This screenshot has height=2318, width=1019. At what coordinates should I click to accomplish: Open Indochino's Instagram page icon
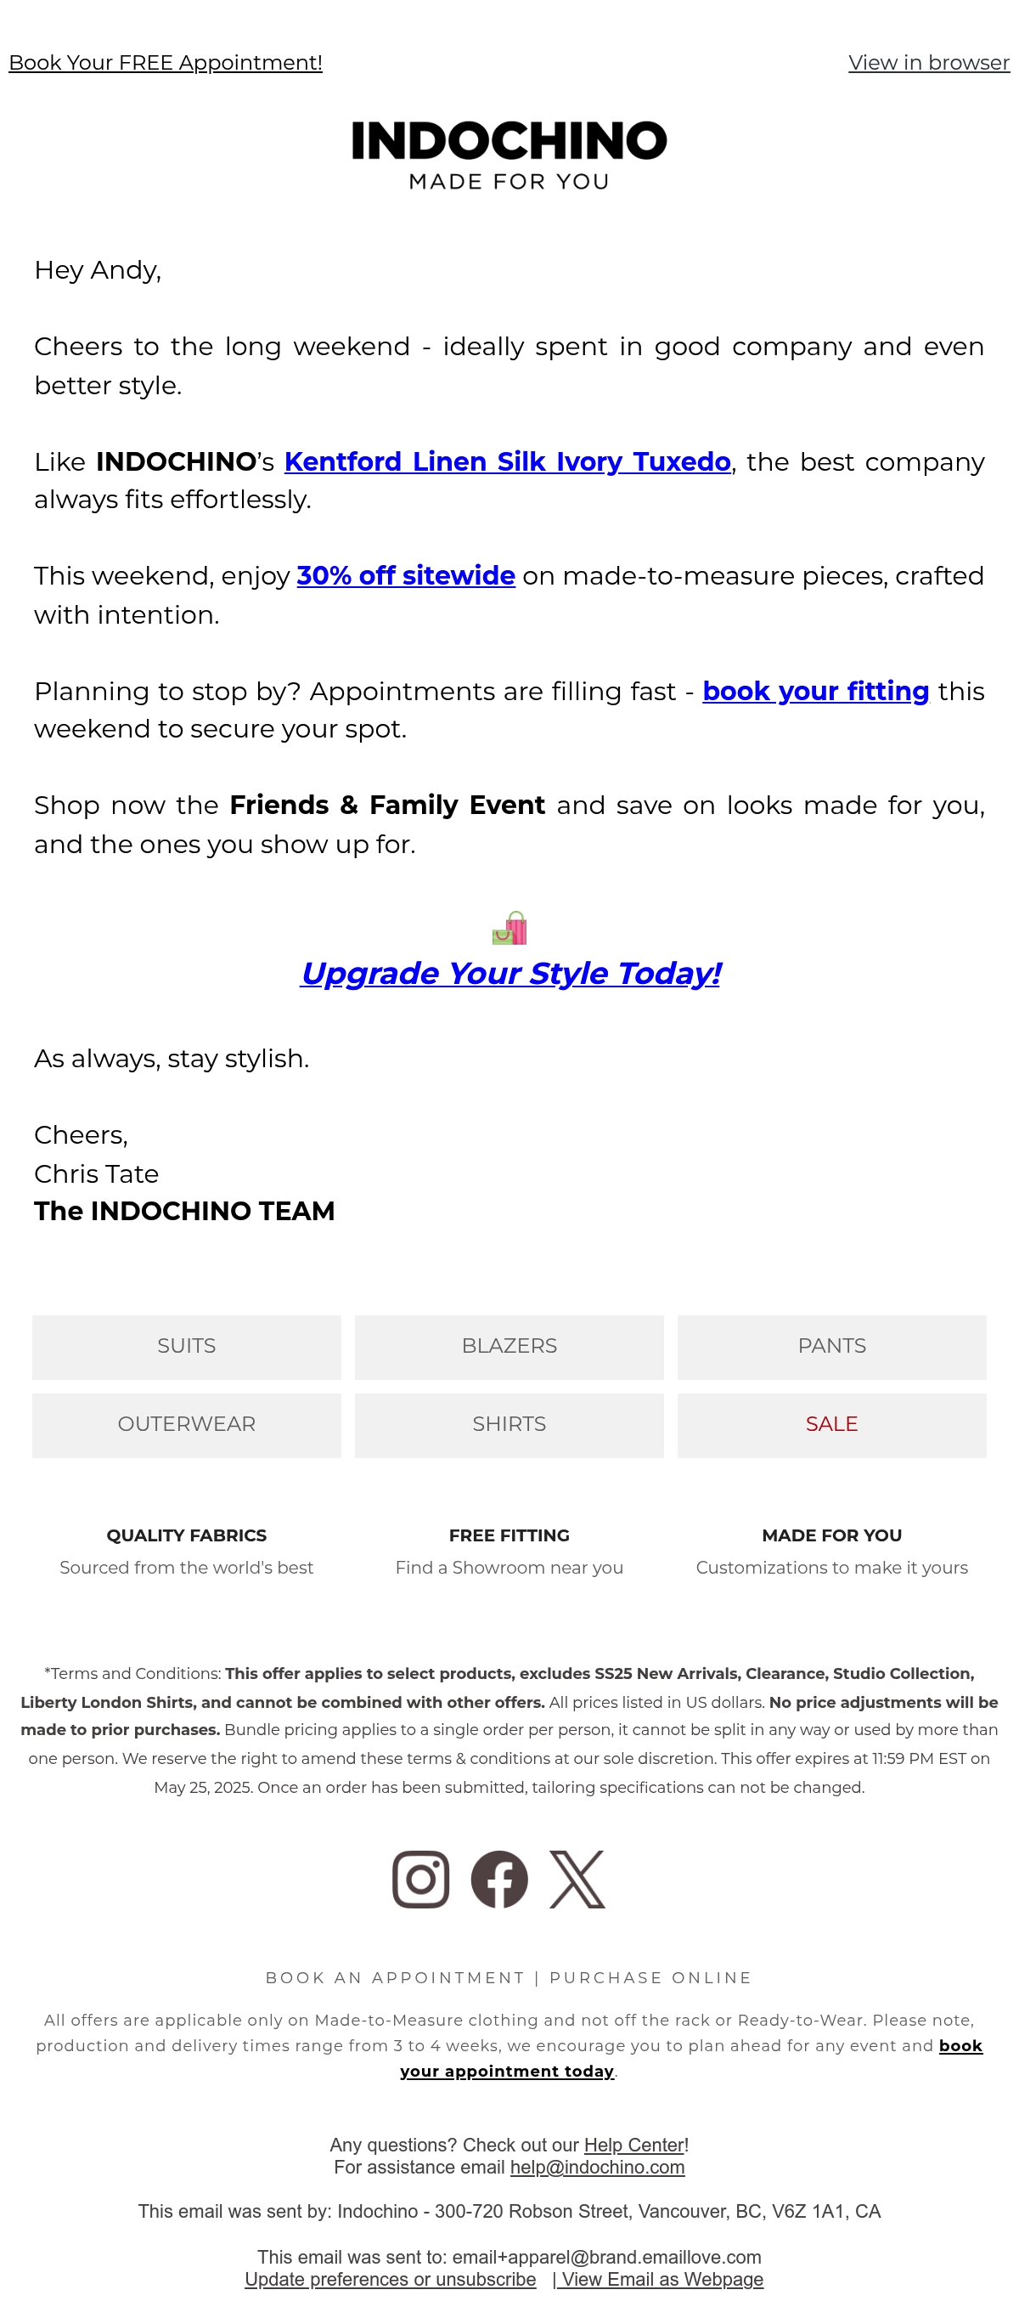click(x=420, y=1878)
